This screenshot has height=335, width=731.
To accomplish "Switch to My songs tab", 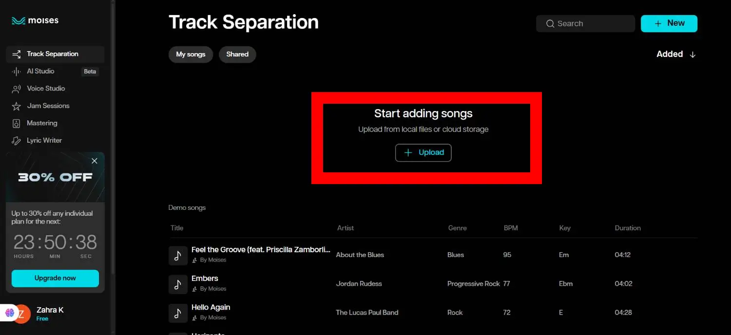I will [191, 55].
